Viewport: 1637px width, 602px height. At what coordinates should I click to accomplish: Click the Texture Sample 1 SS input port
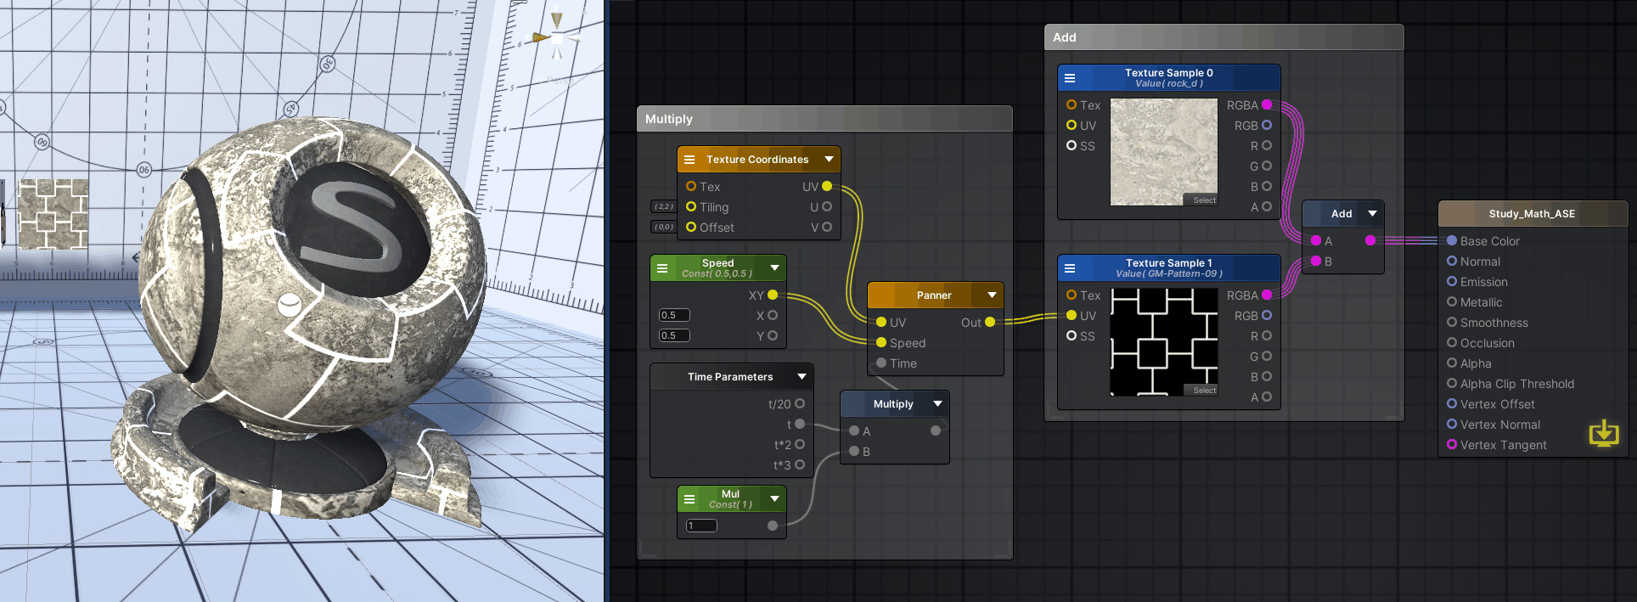pyautogui.click(x=1072, y=336)
